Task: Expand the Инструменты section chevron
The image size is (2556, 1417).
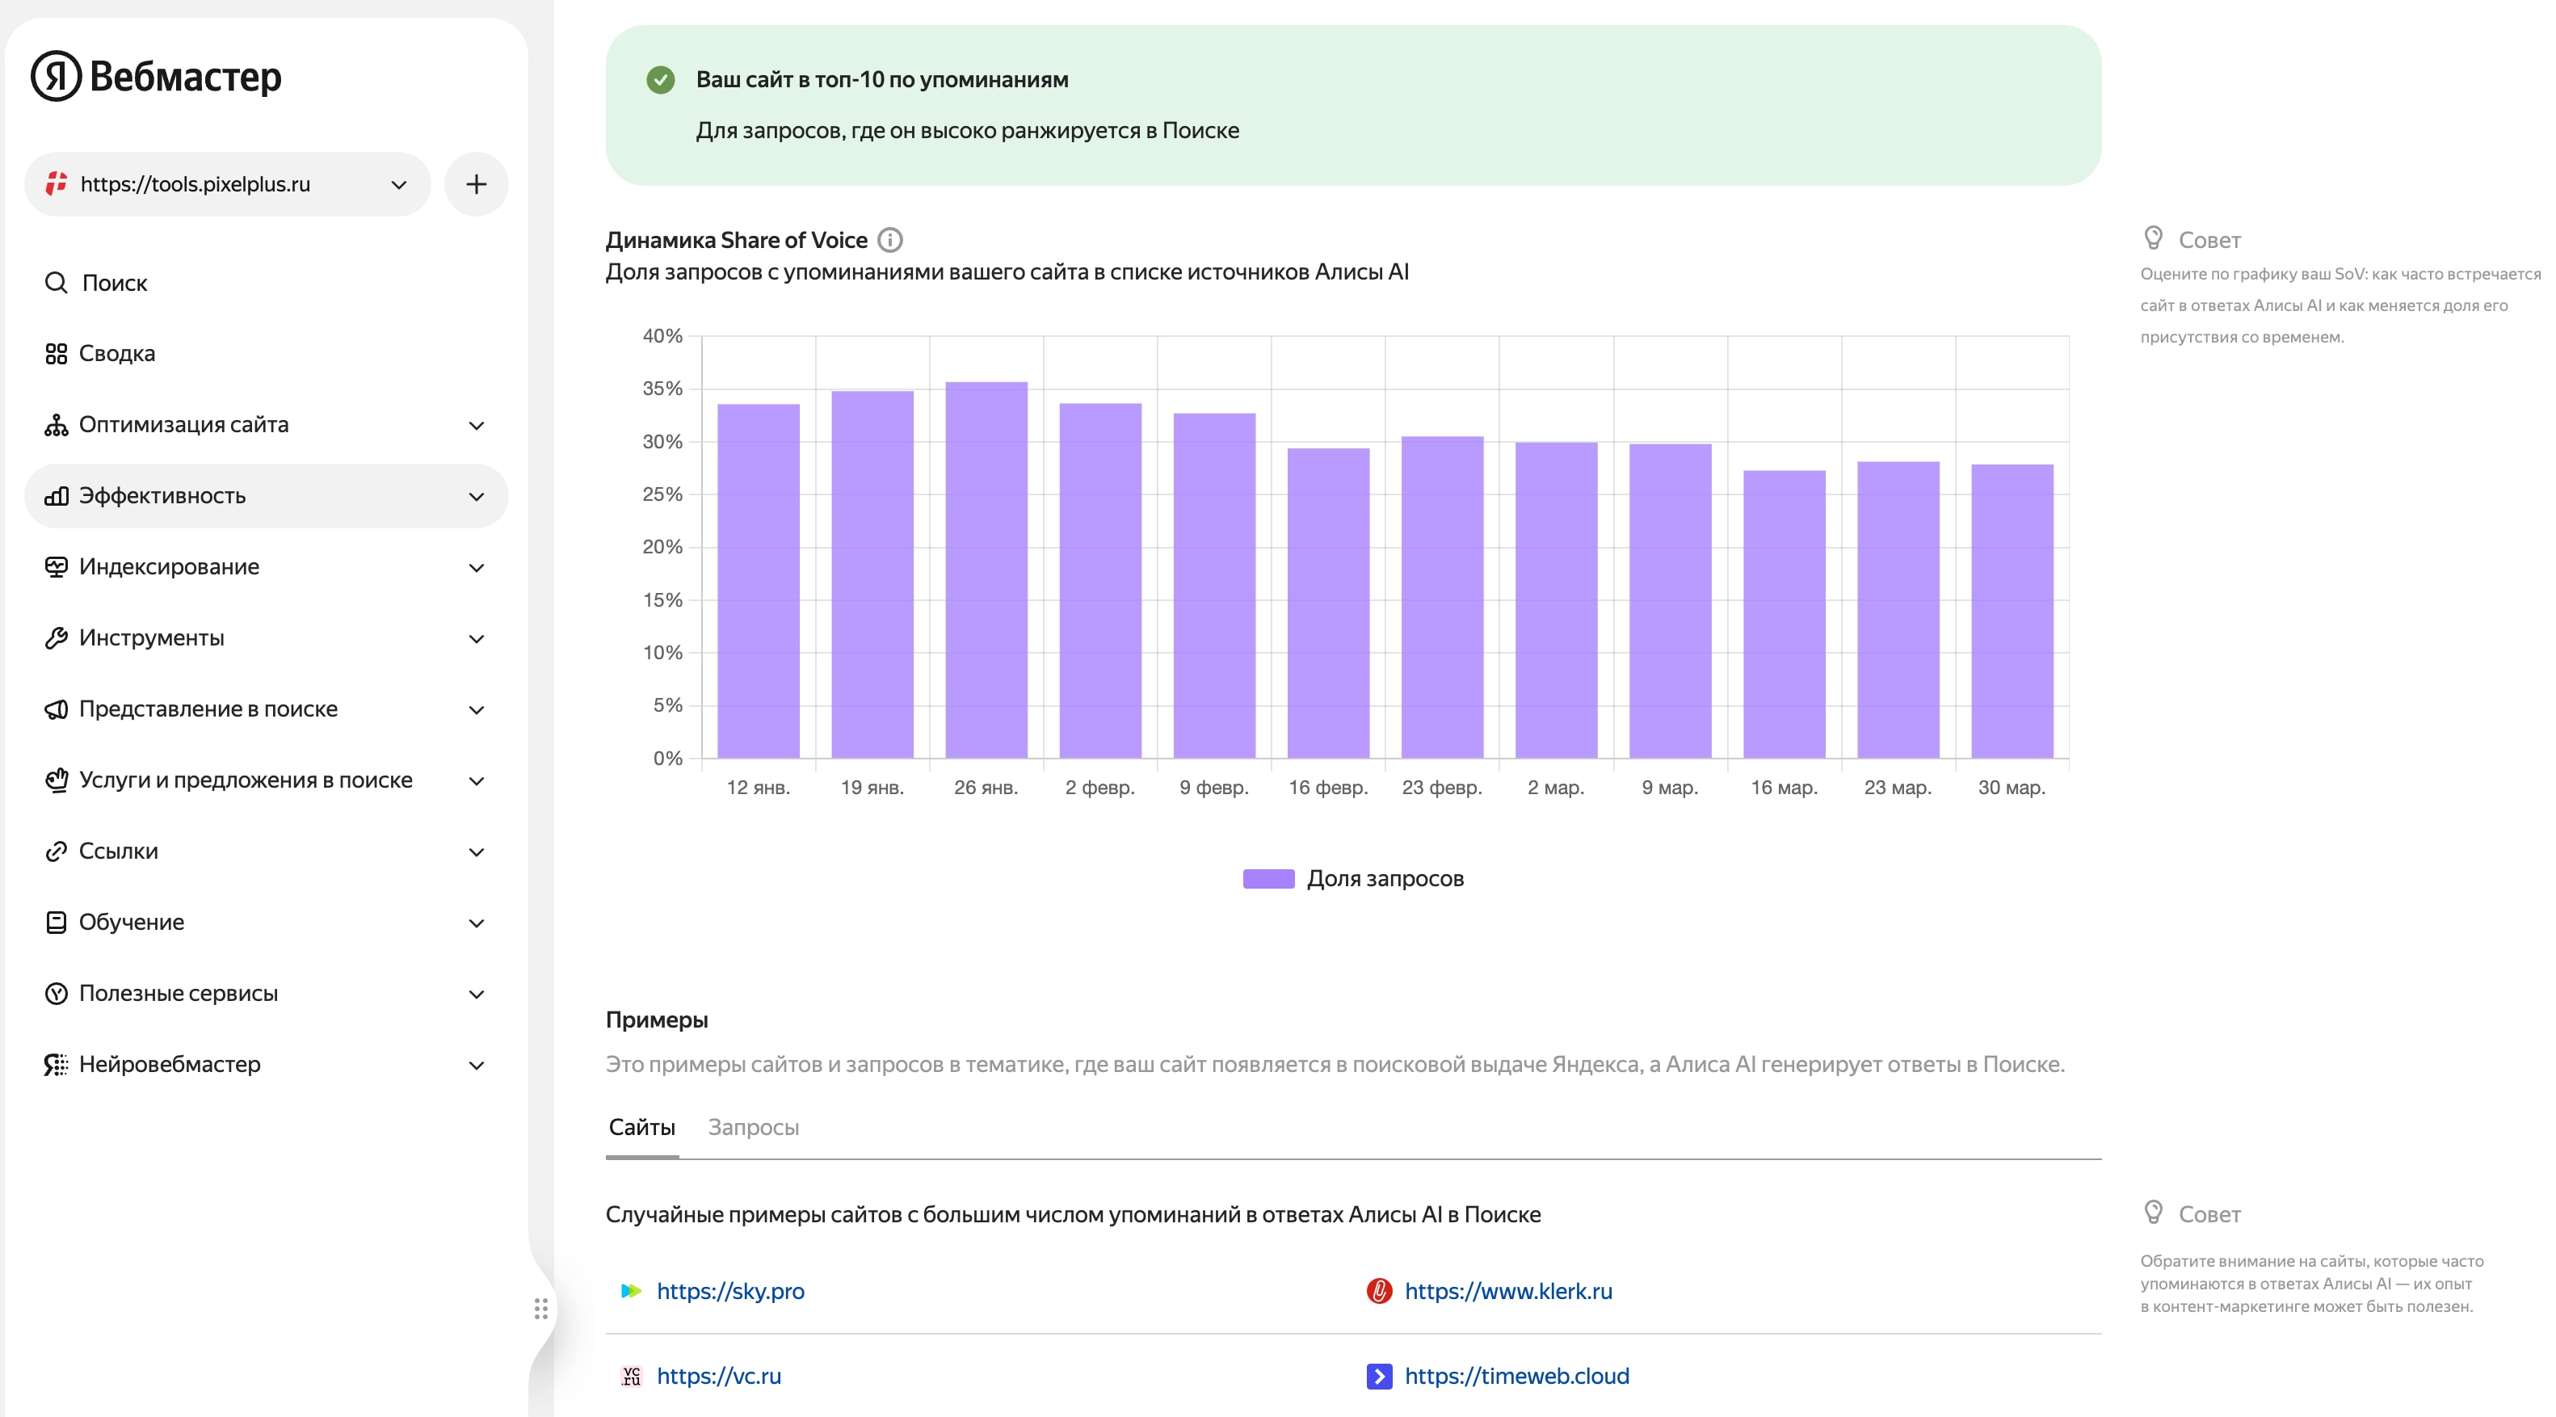Action: coord(477,639)
